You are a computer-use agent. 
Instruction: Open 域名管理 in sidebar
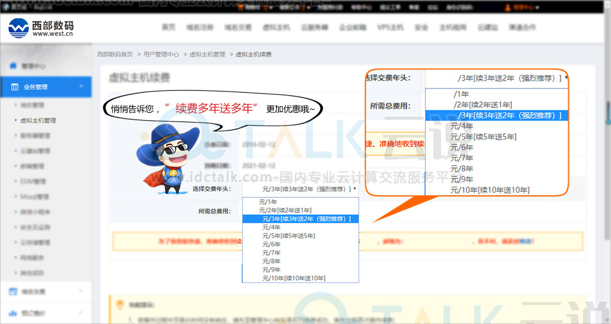click(32, 105)
